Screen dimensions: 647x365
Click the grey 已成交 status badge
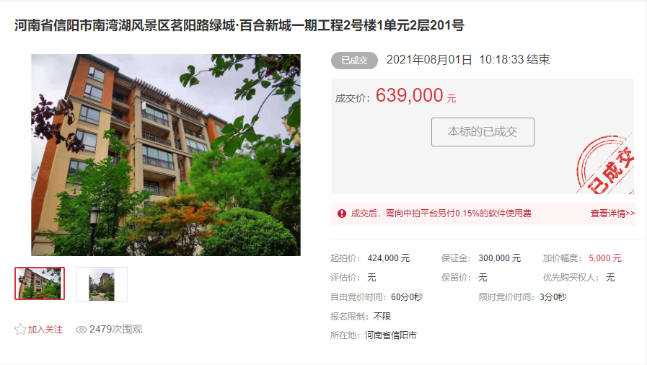(x=354, y=60)
